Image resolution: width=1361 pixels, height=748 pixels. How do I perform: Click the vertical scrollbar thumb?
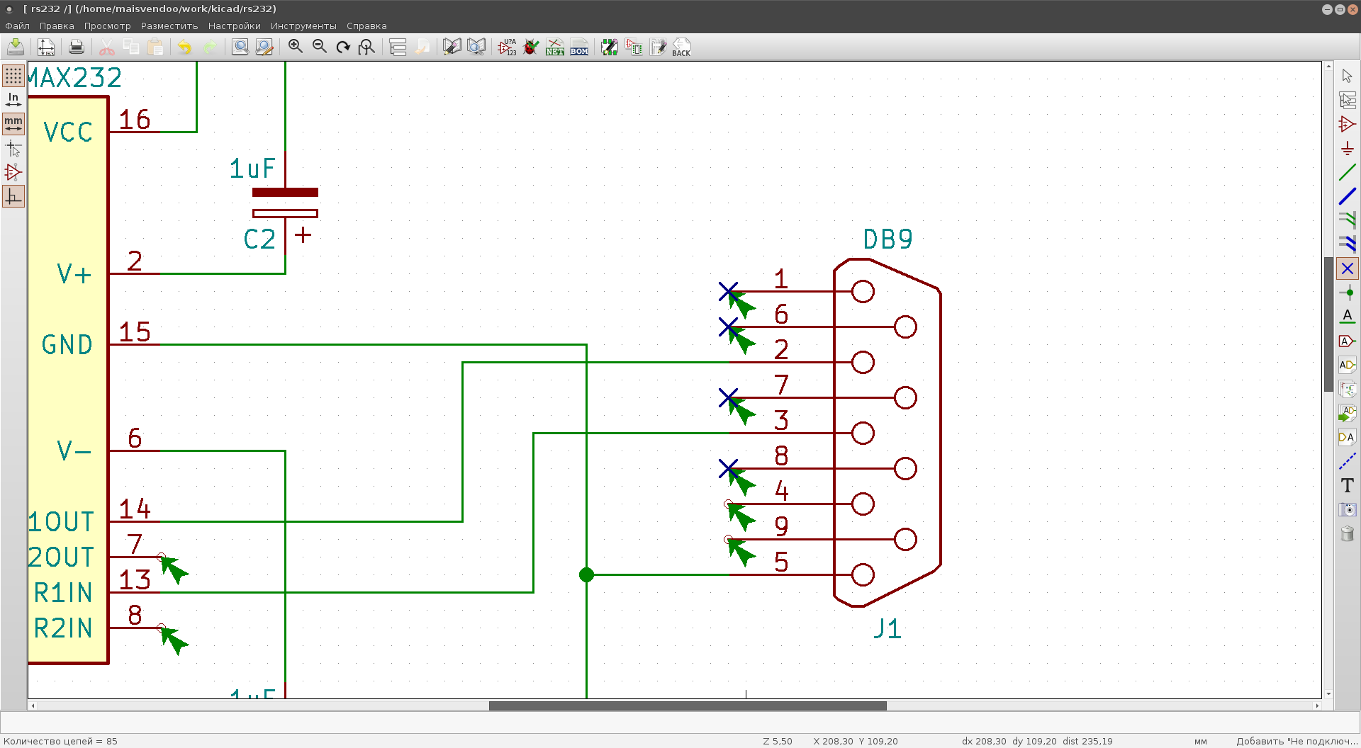(x=1328, y=324)
